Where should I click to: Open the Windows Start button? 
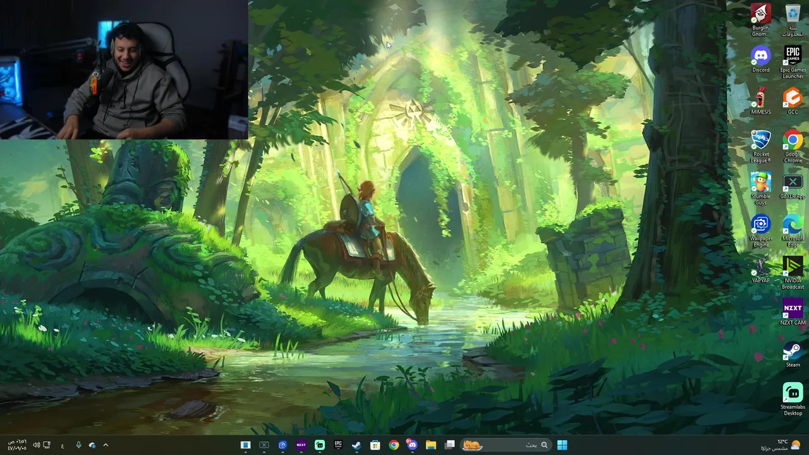coord(562,445)
